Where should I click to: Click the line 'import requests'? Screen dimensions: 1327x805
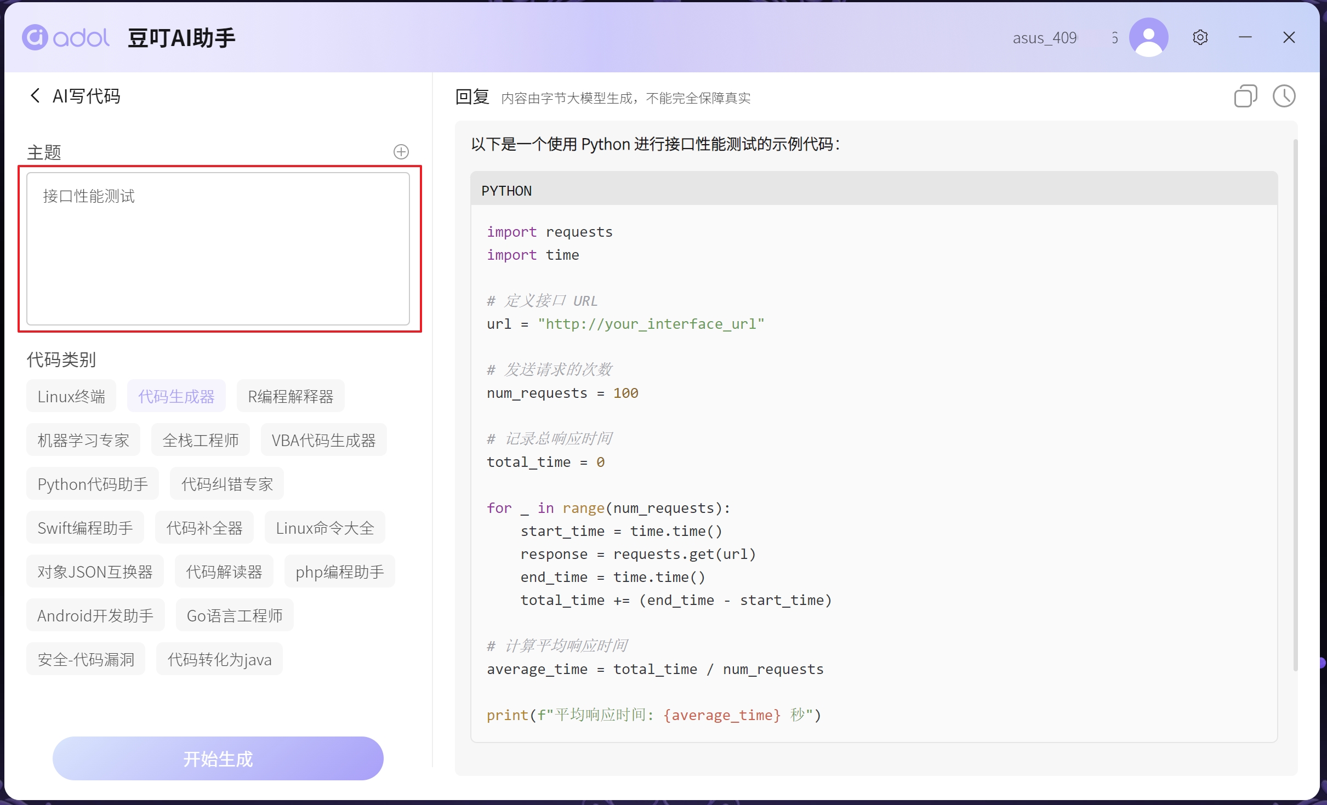550,232
